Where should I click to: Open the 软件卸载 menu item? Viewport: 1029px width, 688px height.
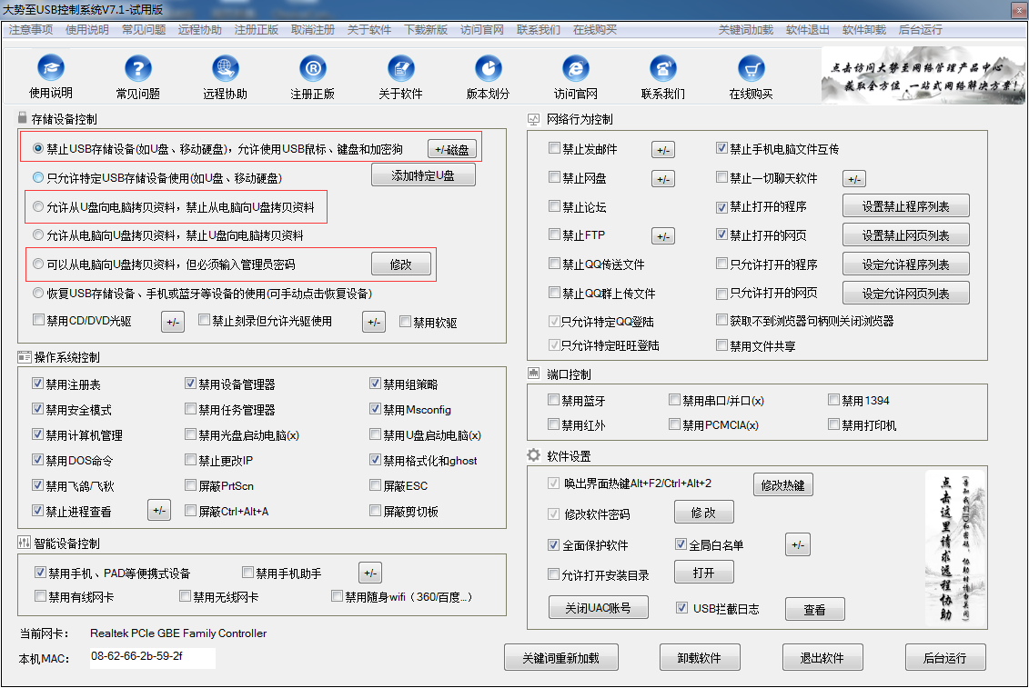[x=863, y=30]
